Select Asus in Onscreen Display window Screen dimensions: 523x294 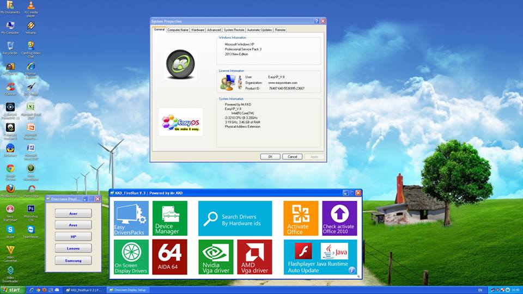pos(73,225)
